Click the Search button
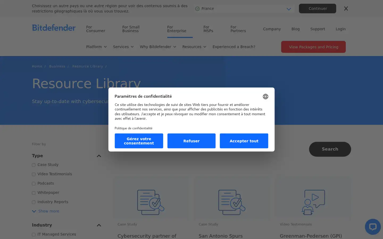The image size is (383, 239). 330,149
